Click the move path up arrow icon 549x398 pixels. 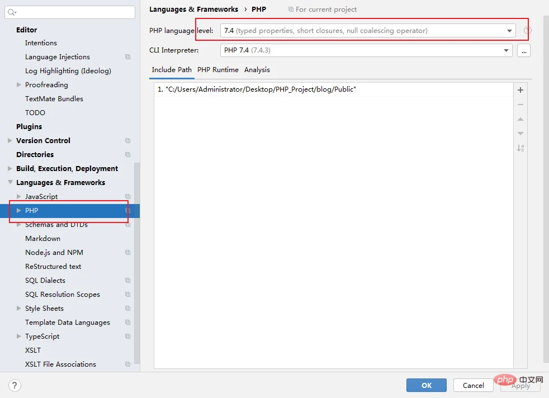(x=520, y=119)
